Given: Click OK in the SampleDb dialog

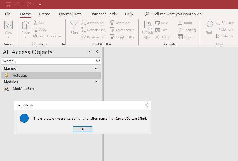Looking at the screenshot, I should click(82, 129).
